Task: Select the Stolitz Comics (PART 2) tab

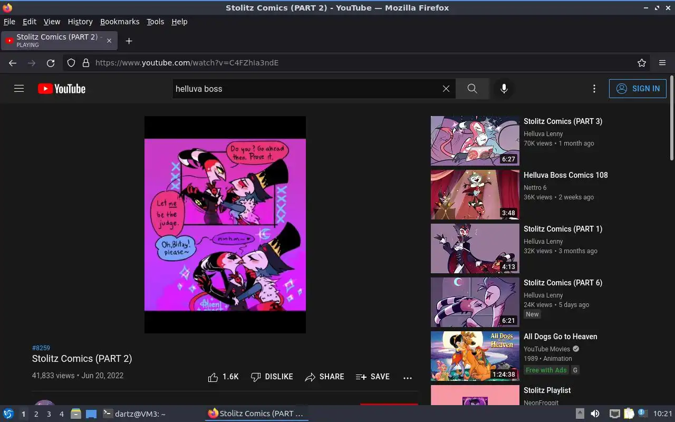Action: pos(59,41)
